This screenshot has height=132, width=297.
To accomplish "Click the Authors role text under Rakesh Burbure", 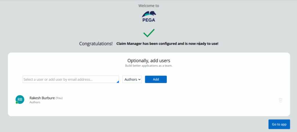I will pyautogui.click(x=35, y=102).
